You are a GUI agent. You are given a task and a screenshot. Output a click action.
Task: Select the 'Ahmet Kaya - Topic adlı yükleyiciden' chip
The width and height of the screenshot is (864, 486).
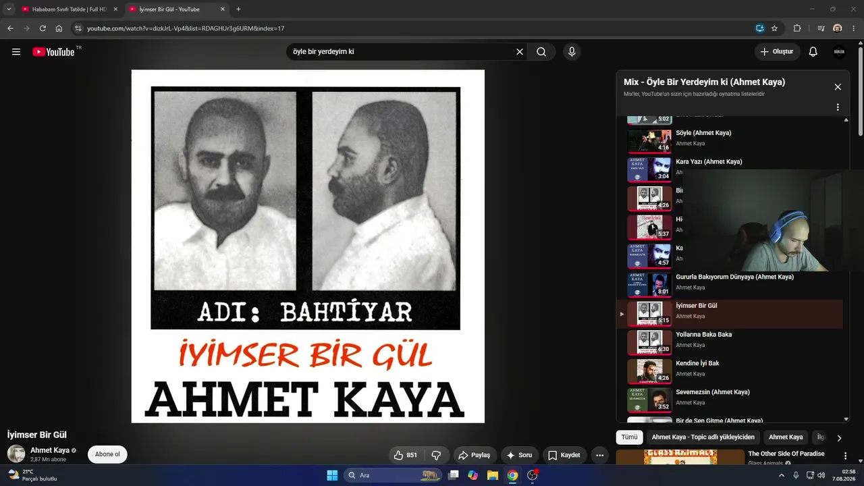pos(703,437)
